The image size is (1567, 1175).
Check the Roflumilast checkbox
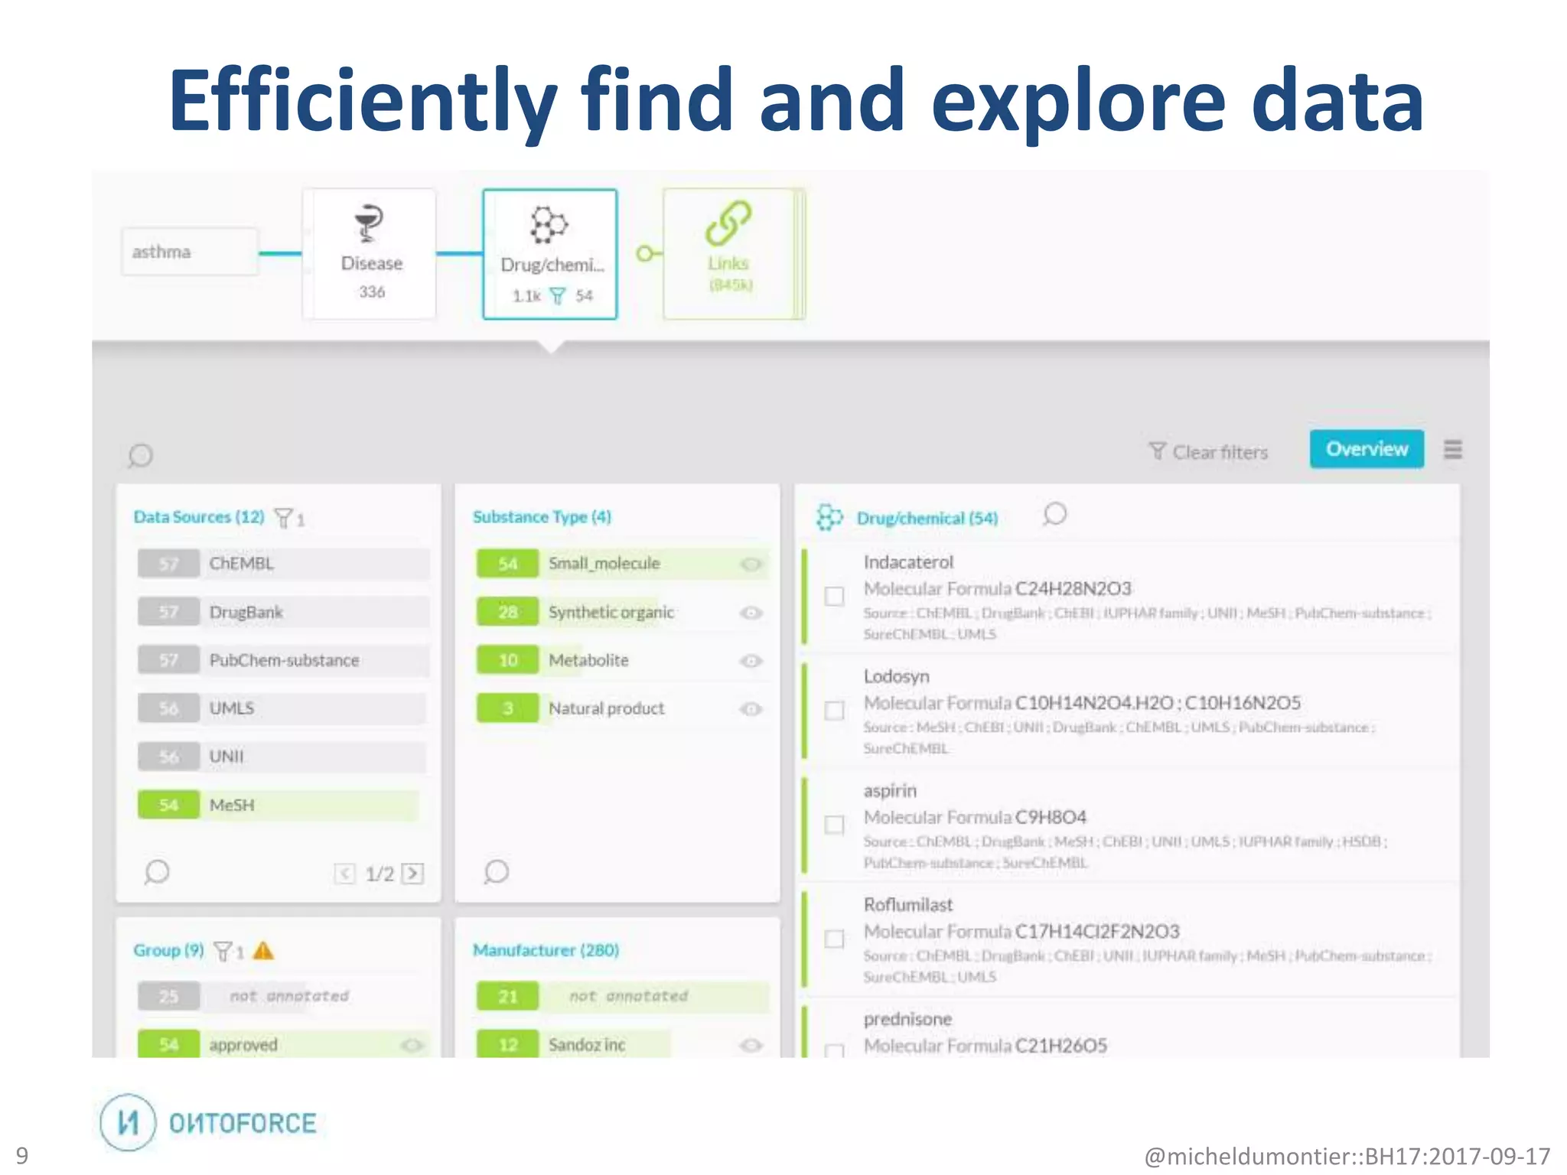[834, 939]
